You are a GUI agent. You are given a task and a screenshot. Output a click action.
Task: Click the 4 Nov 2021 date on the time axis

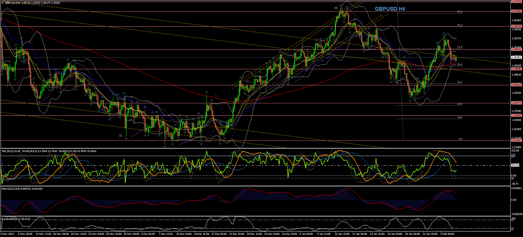[x=7, y=233]
